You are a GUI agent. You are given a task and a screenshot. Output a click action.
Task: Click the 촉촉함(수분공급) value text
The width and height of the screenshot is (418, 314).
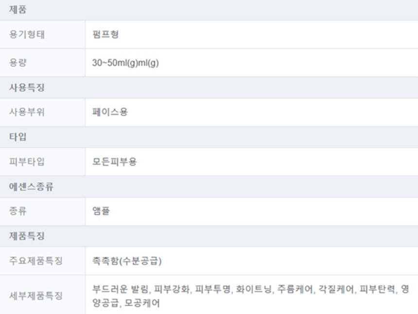coord(127,261)
